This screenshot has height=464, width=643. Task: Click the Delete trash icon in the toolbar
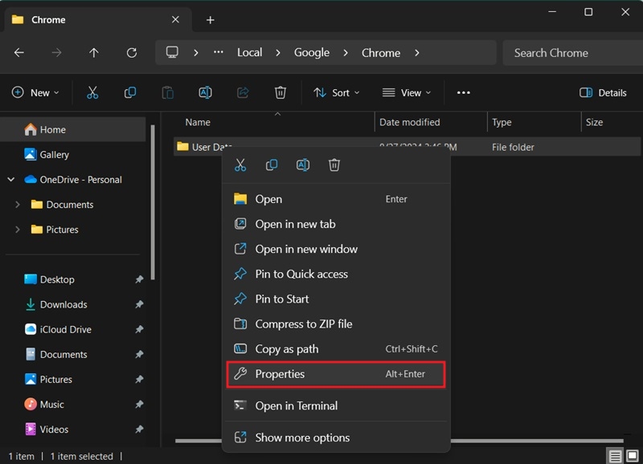(280, 92)
